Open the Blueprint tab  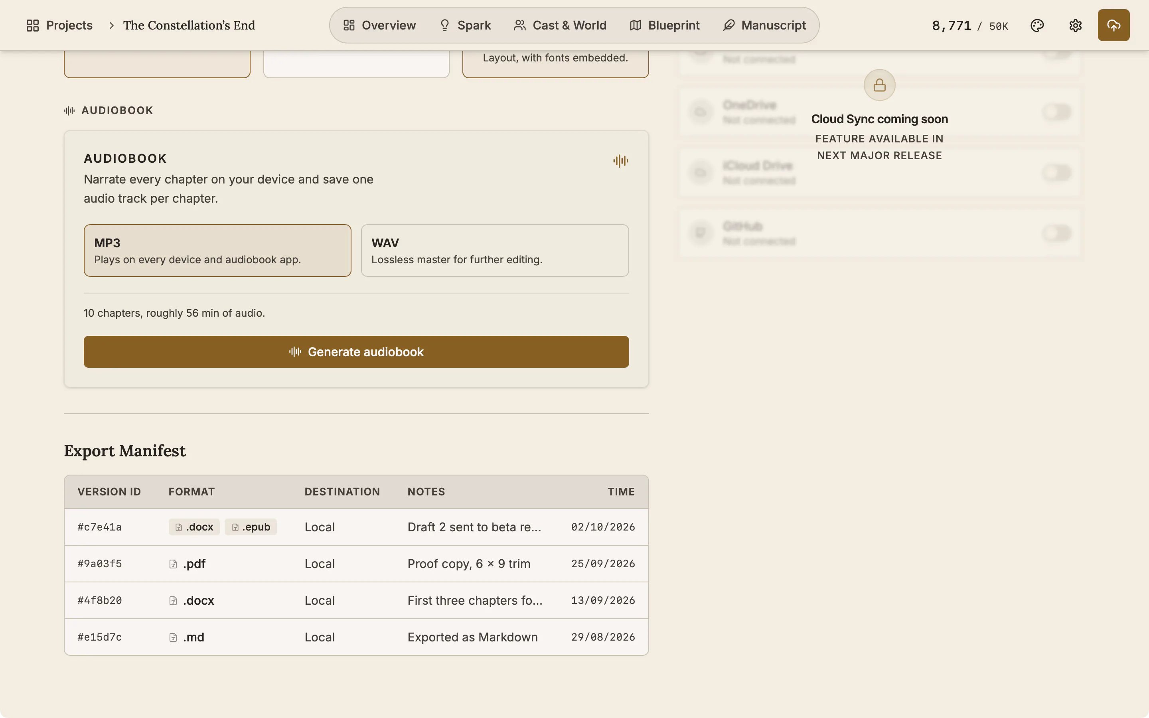pyautogui.click(x=665, y=25)
